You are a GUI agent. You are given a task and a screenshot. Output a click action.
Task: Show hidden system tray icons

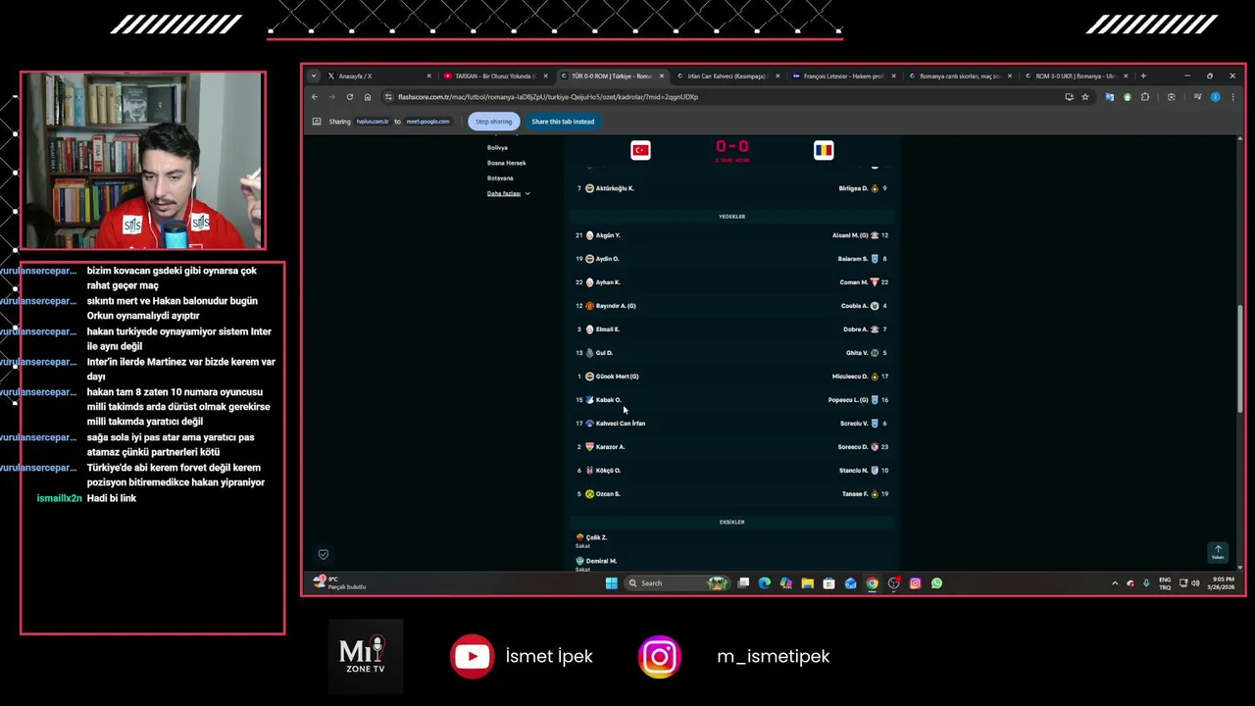click(x=1114, y=583)
